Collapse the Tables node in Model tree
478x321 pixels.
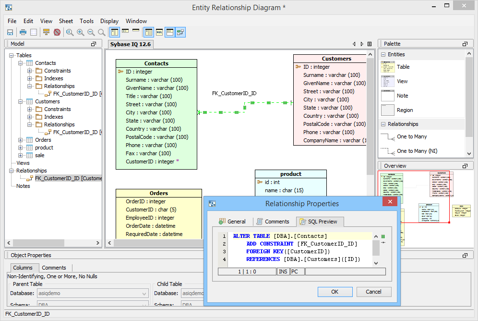pos(12,56)
